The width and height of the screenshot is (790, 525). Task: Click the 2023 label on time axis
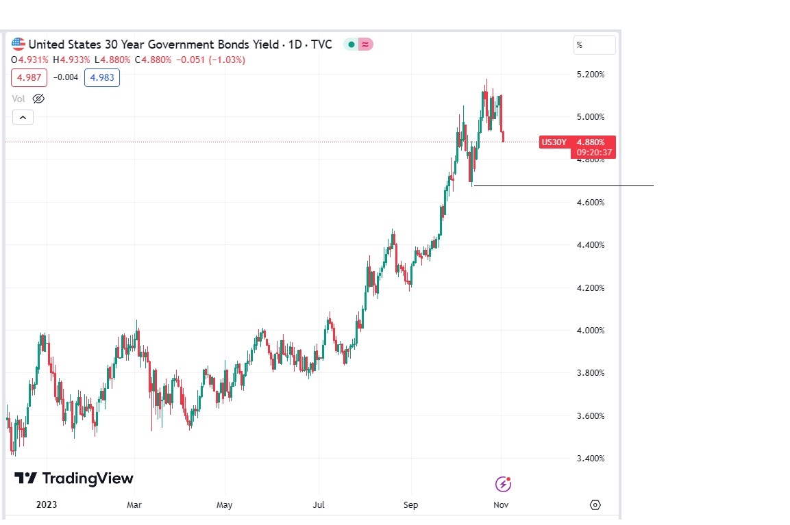(47, 505)
